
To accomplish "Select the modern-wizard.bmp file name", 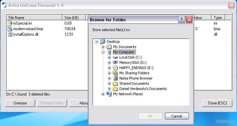I will point(28,29).
